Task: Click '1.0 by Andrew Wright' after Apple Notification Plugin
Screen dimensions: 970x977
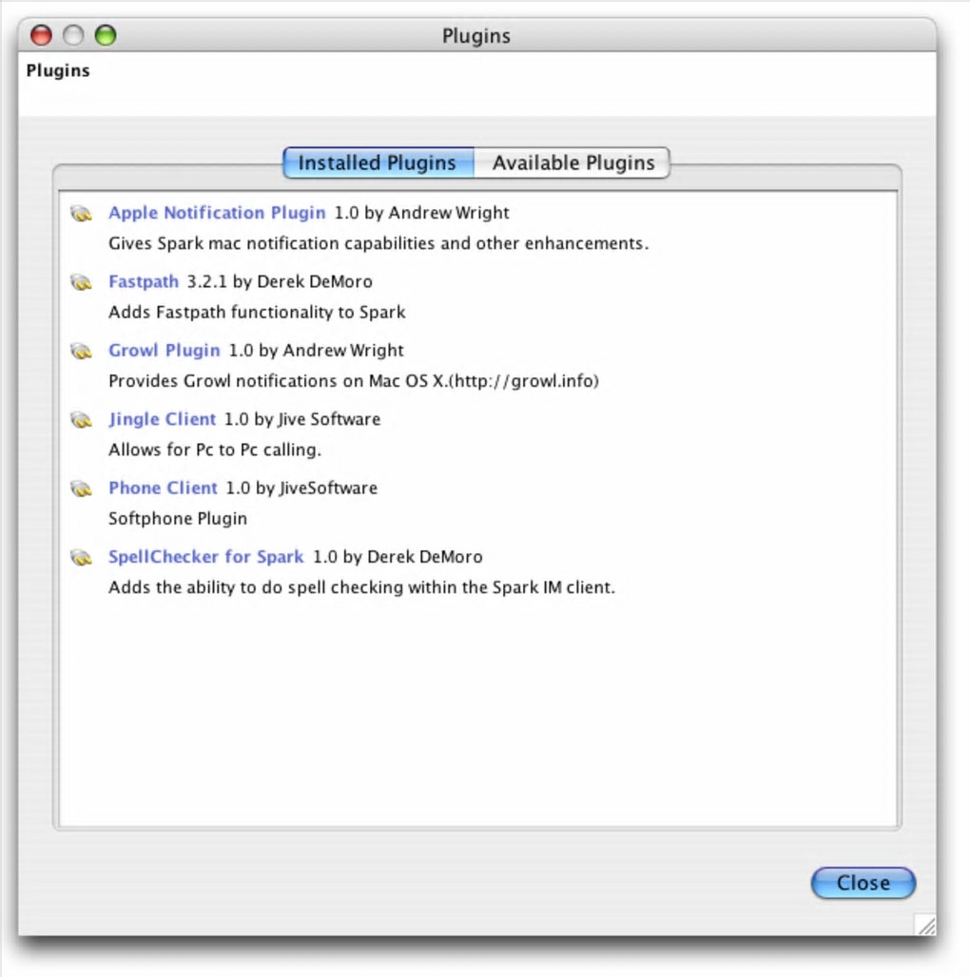Action: (422, 213)
